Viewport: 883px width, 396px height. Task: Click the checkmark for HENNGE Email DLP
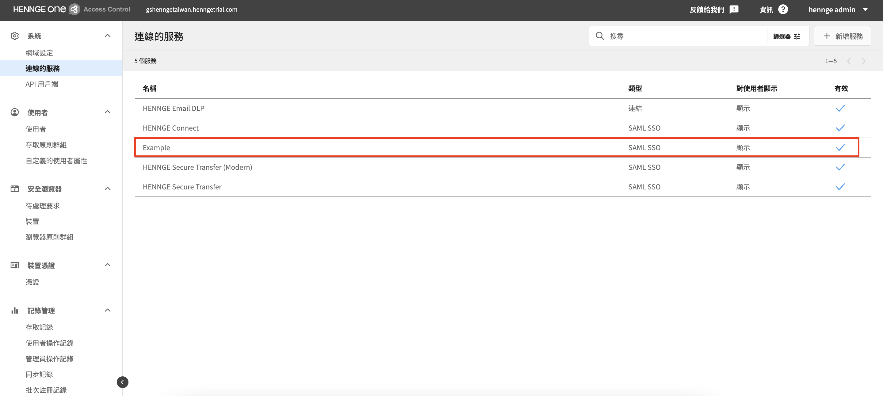(840, 108)
